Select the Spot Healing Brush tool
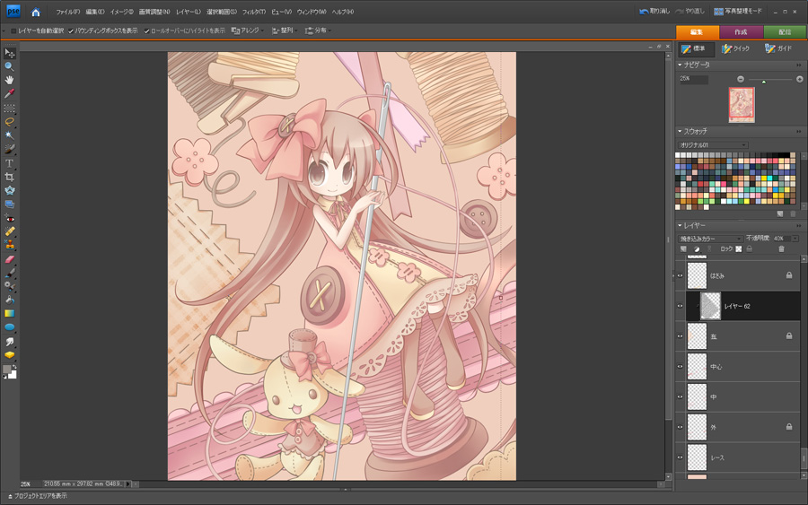 (9, 231)
